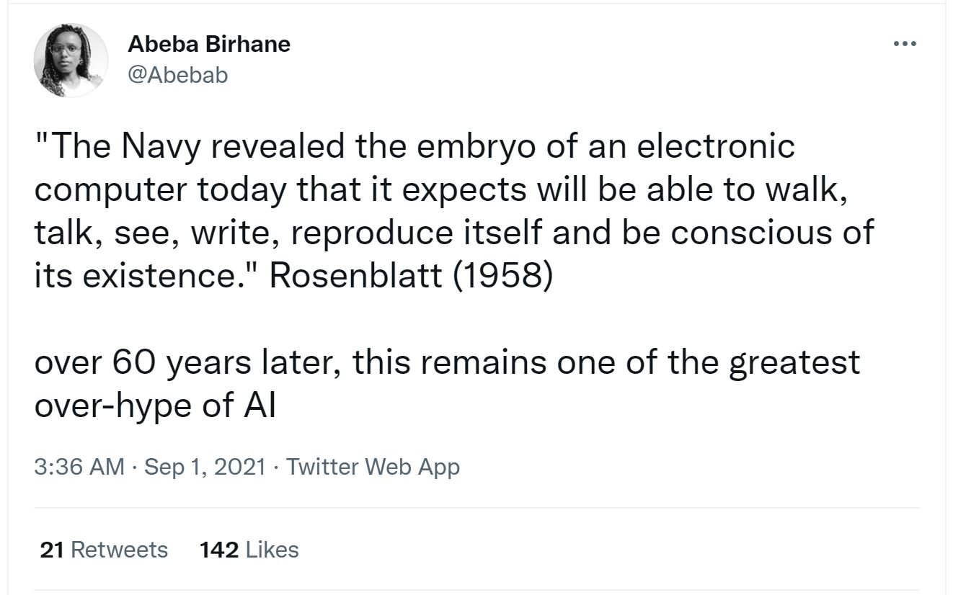Click the like count number 142
The width and height of the screenshot is (953, 595).
(x=218, y=550)
